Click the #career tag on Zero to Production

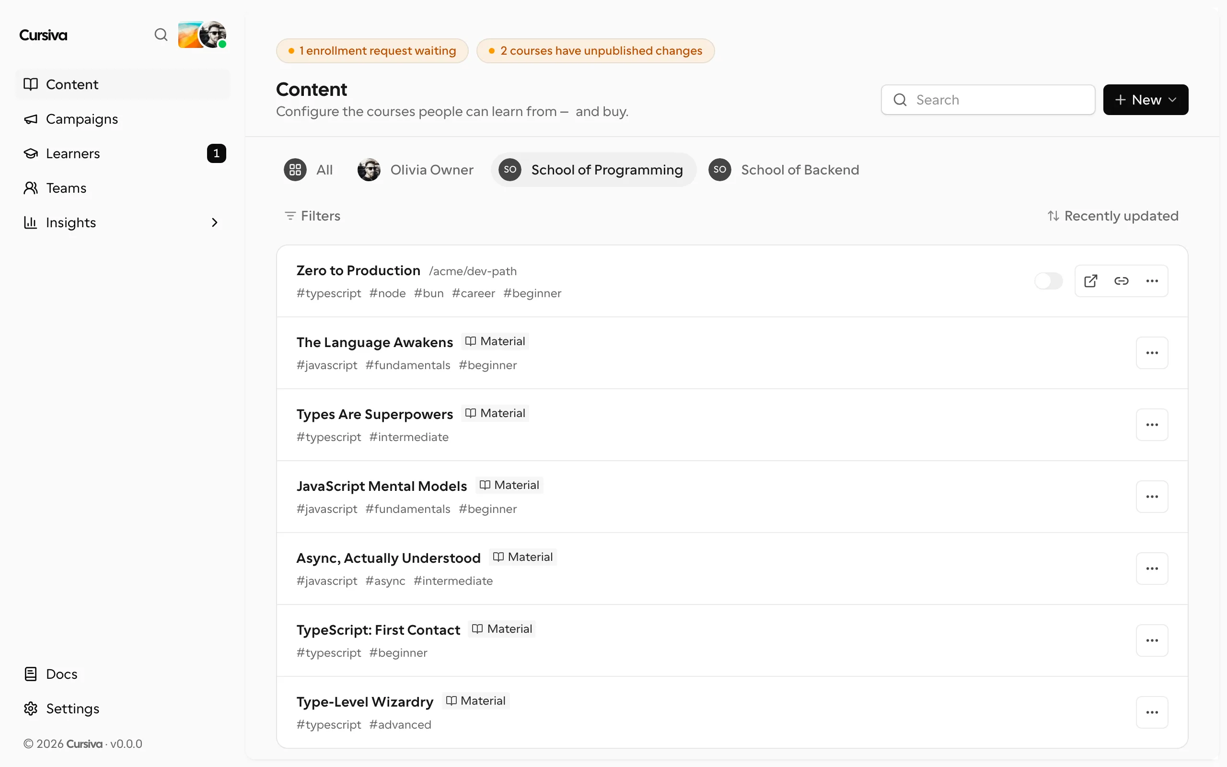474,293
